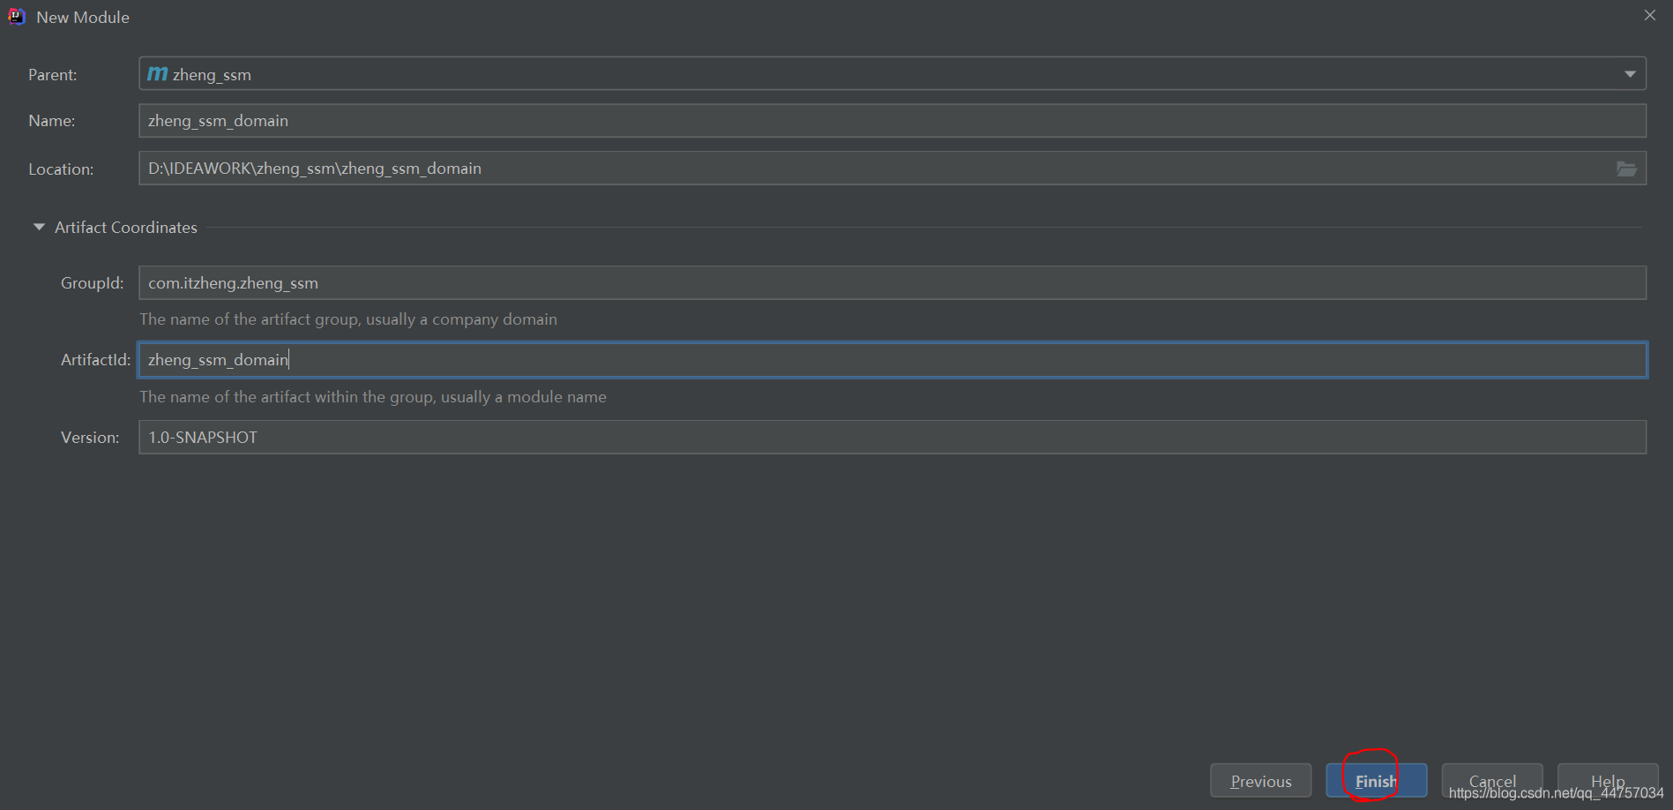Screen dimensions: 1673x810
Task: Click the 'Name:' label
Action: (52, 121)
